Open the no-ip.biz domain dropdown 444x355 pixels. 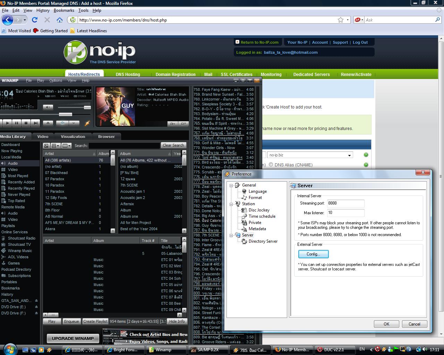click(310, 155)
